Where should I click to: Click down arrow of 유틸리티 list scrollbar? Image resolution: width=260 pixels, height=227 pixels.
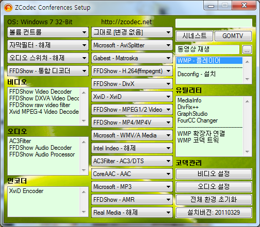click(x=247, y=152)
